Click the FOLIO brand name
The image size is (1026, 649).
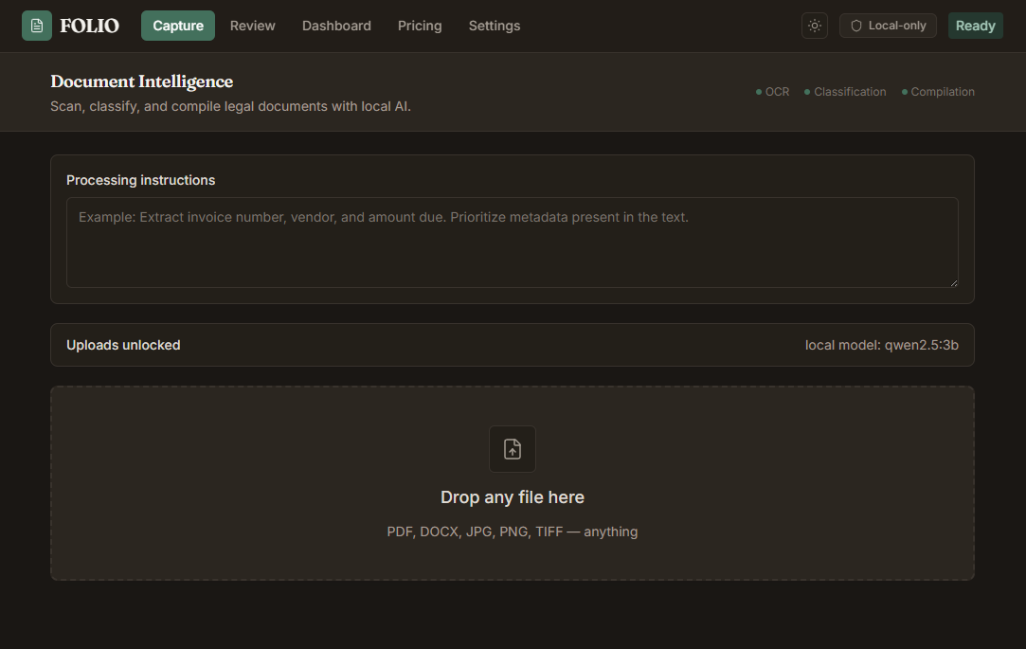[90, 26]
